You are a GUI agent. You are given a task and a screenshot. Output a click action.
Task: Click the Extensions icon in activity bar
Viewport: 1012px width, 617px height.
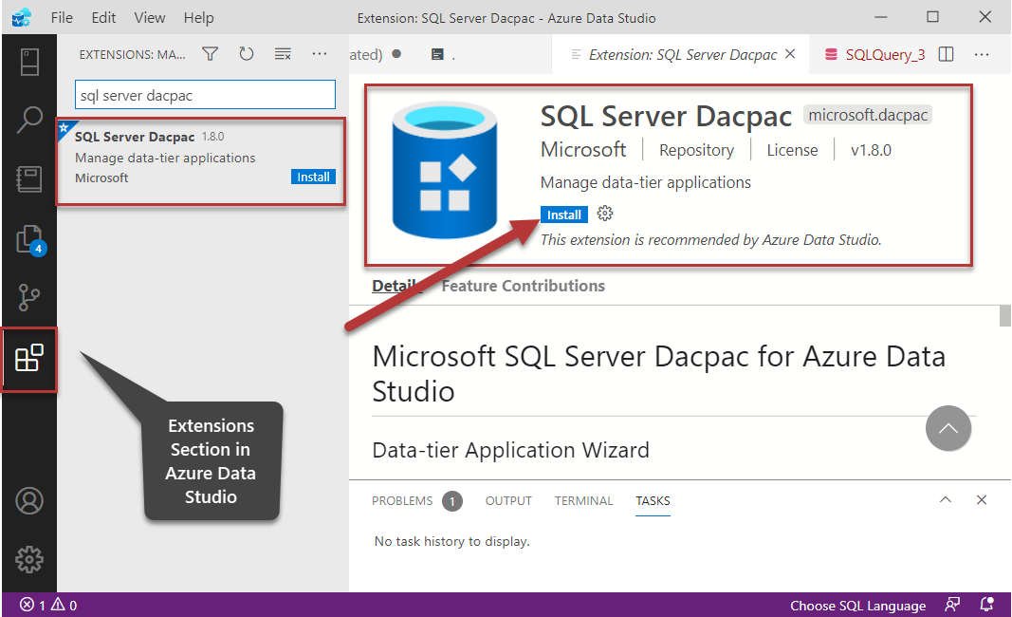(28, 358)
